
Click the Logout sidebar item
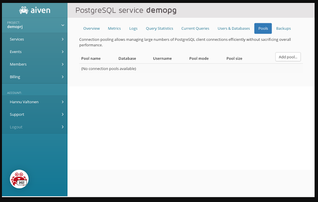coord(16,127)
